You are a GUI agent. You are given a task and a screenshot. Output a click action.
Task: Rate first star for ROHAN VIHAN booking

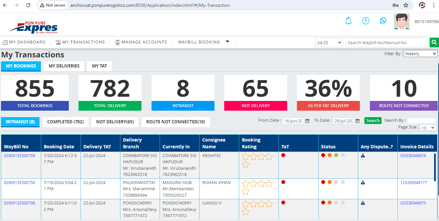[x=245, y=184]
